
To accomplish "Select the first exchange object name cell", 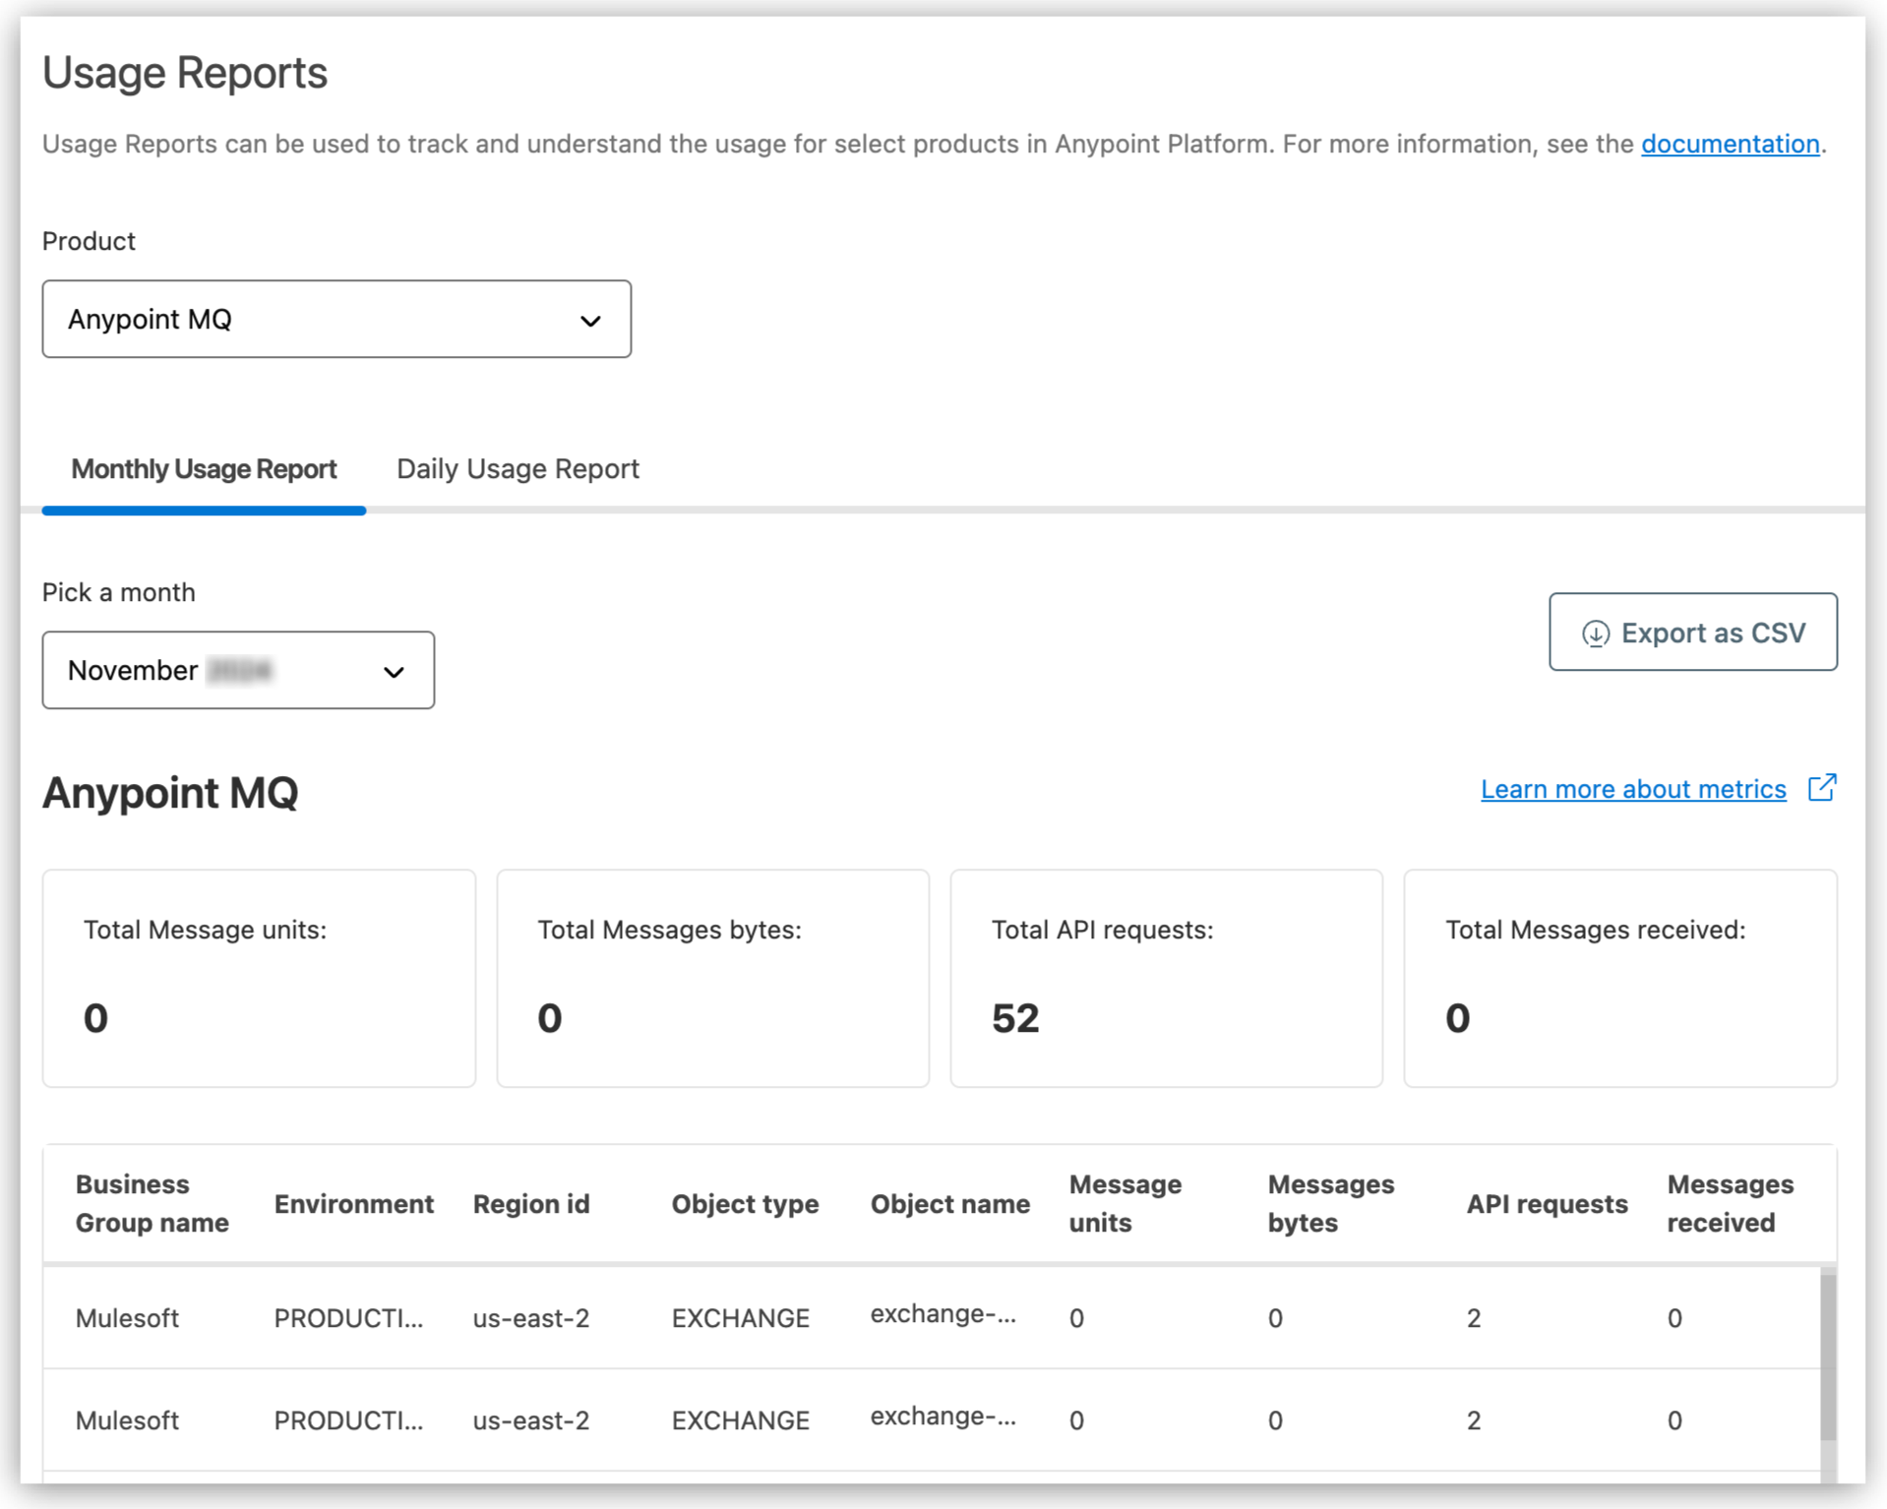I will (943, 1316).
